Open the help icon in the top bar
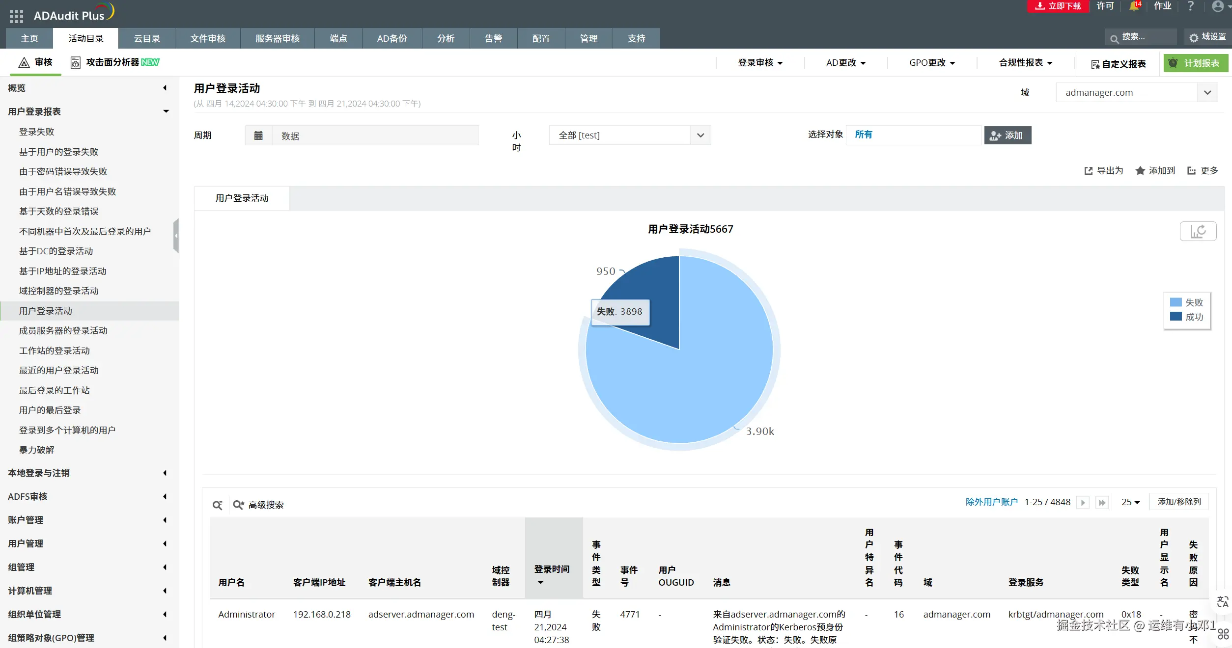 coord(1190,6)
